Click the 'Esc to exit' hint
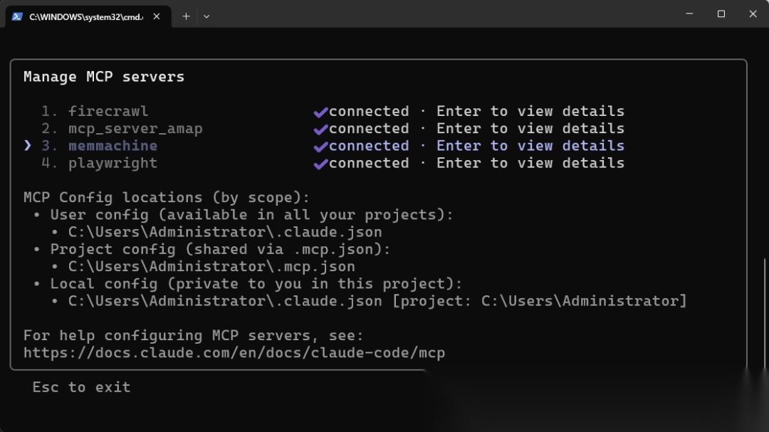Image resolution: width=769 pixels, height=432 pixels. click(81, 387)
